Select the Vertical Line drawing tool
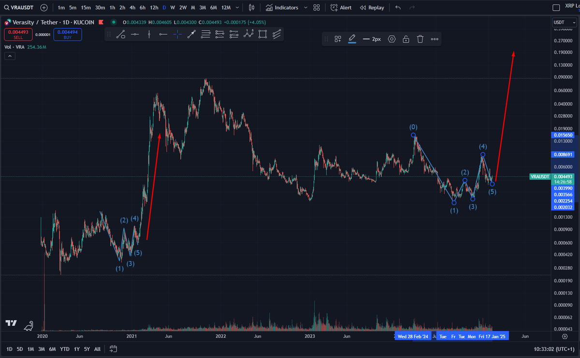The width and height of the screenshot is (580, 358). [x=149, y=34]
